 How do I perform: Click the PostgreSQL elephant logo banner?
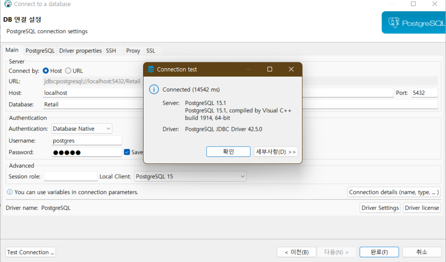[414, 22]
